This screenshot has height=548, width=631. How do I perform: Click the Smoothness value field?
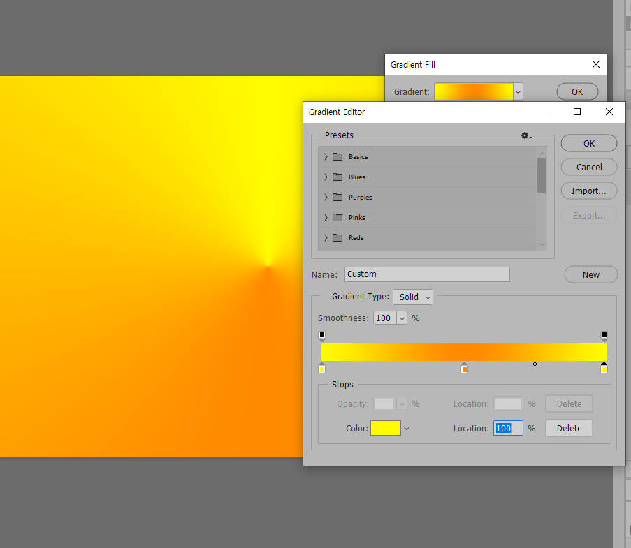tap(385, 318)
